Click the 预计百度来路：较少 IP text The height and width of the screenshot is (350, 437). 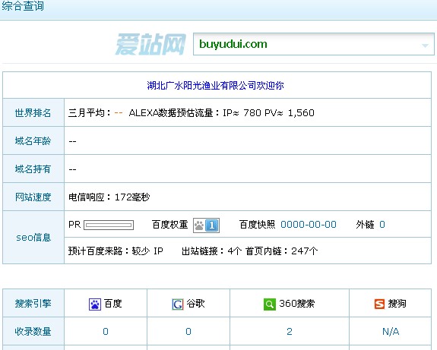[116, 251]
